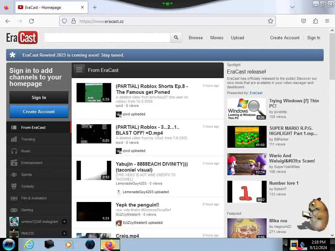Screen dimensions: 335x251
Task: Open the Film & Animation category icon
Action: (x=14, y=198)
